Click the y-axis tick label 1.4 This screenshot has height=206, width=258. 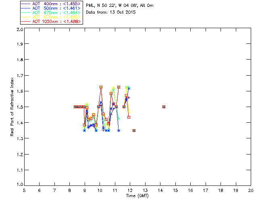[20, 123]
